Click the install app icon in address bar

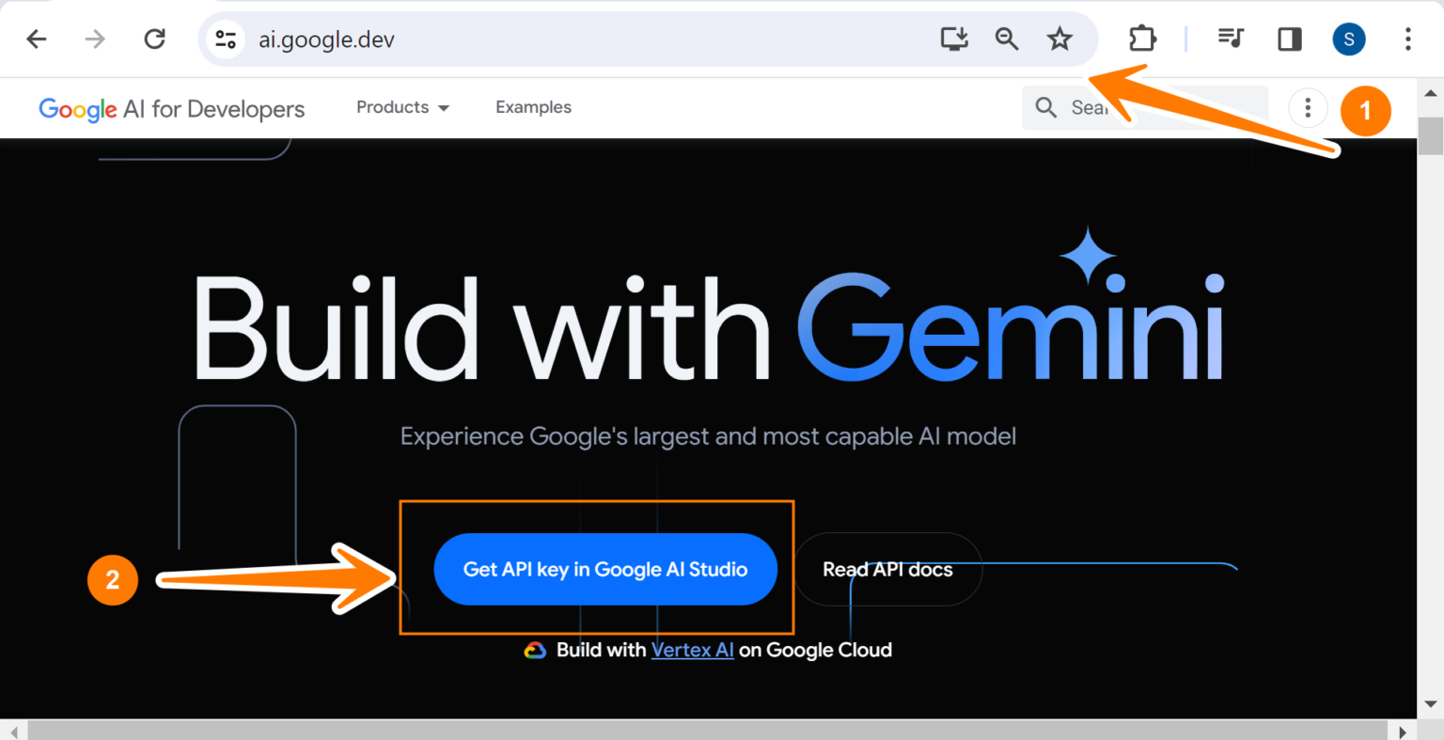point(954,39)
